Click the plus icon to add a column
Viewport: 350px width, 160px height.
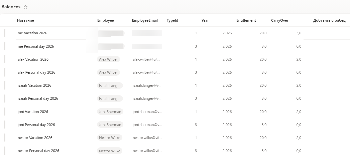(309, 20)
